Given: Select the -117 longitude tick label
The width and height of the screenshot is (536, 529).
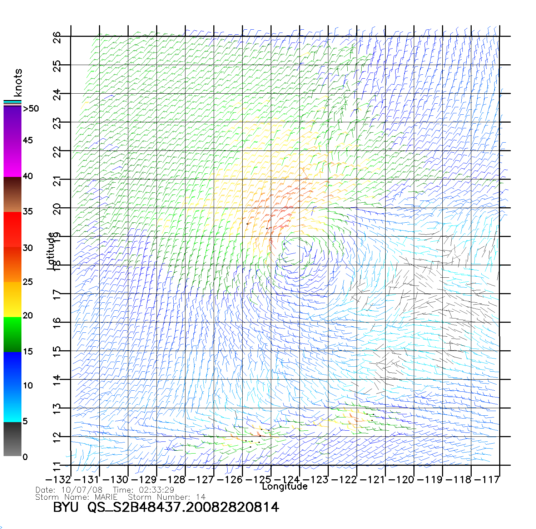Looking at the screenshot, I should pyautogui.click(x=487, y=480).
